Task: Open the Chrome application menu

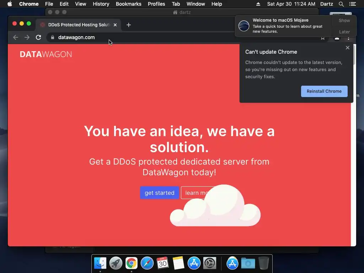Action: [x=29, y=4]
